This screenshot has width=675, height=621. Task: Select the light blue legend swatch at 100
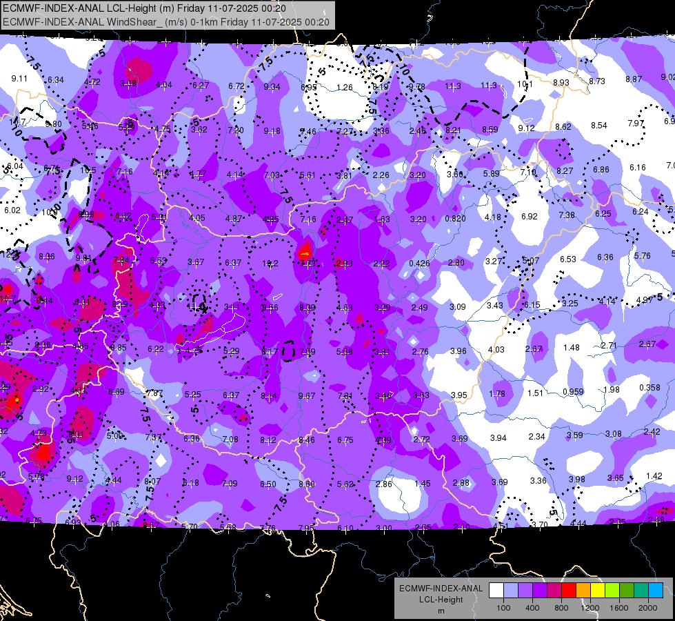[510, 590]
